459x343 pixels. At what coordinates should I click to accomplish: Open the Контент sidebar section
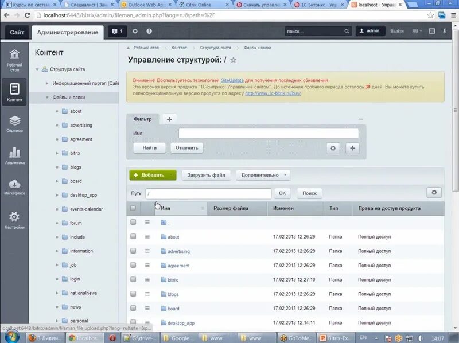coord(14,92)
